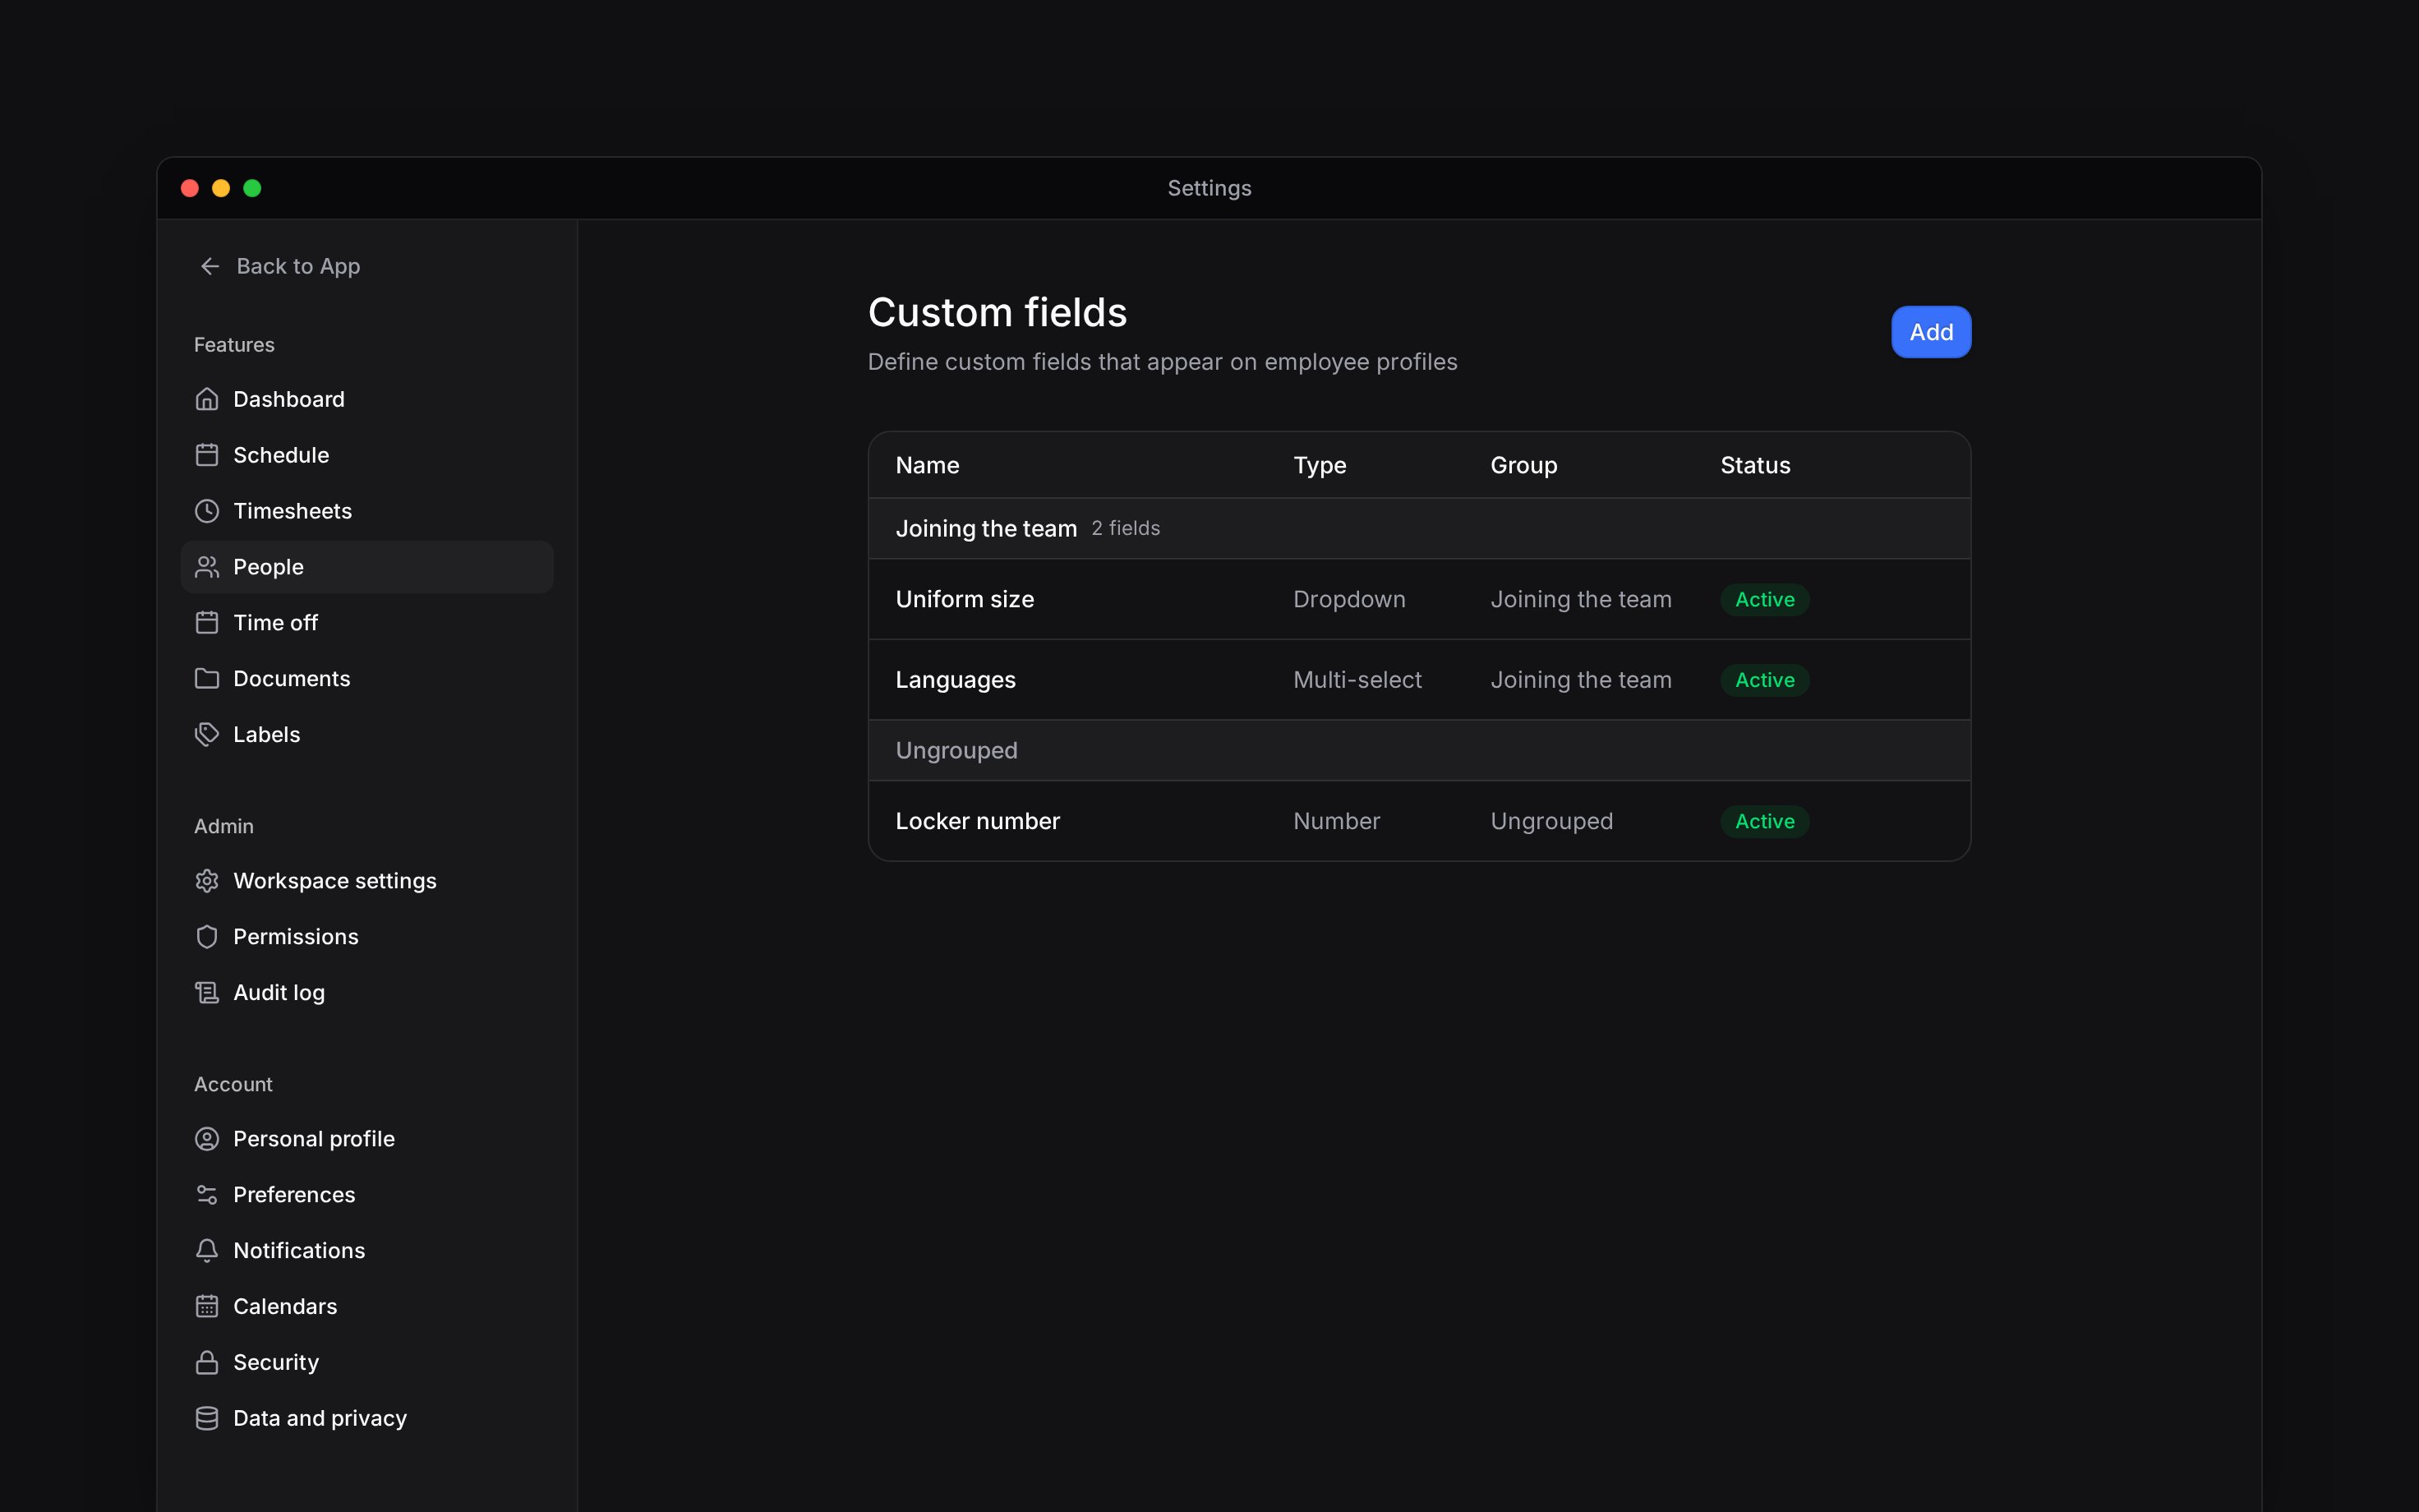2419x1512 pixels.
Task: Open Notifications page
Action: tap(366, 1251)
